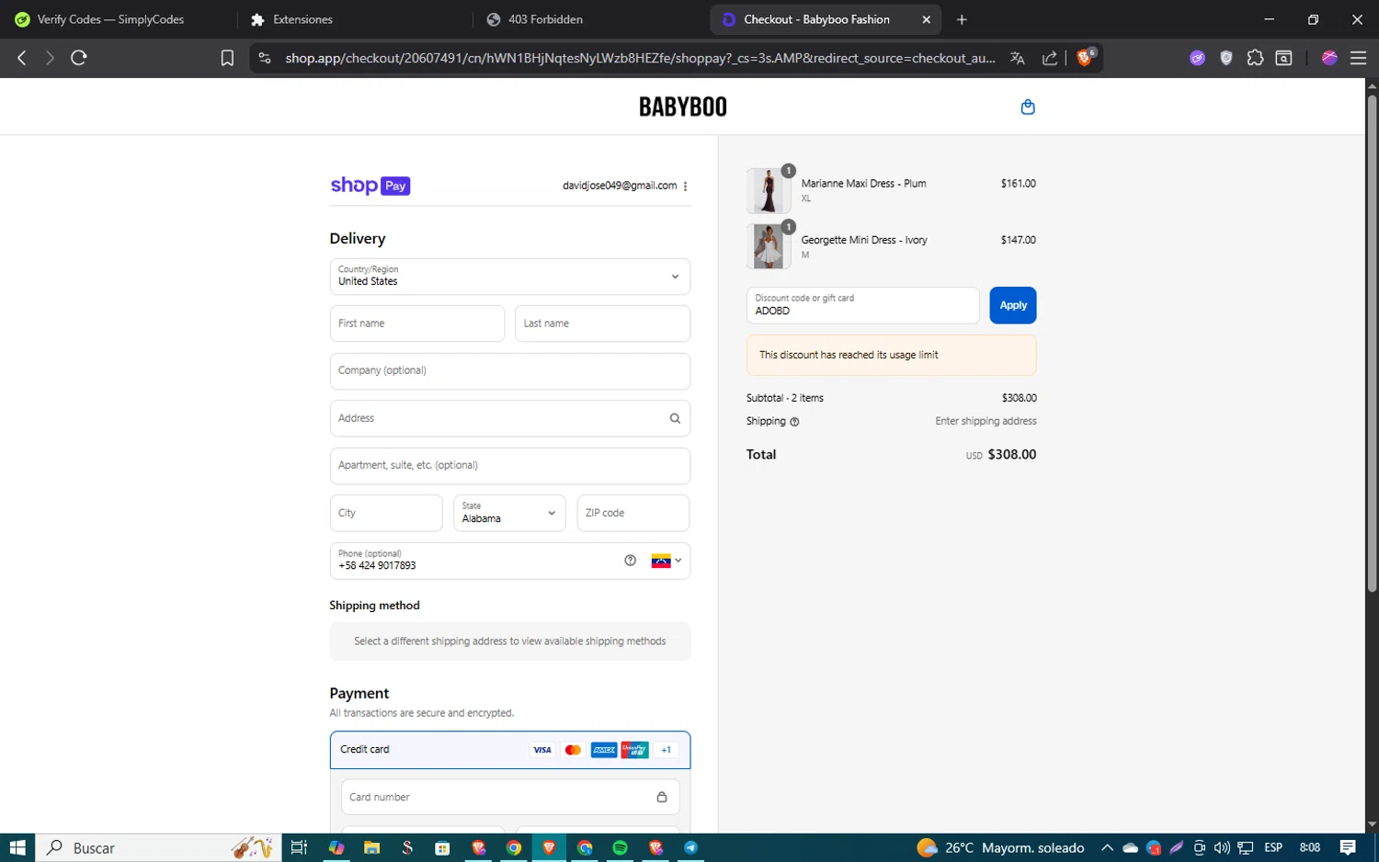The height and width of the screenshot is (862, 1379).
Task: Close the Checkout - Babyboo Fashion tab
Action: (926, 19)
